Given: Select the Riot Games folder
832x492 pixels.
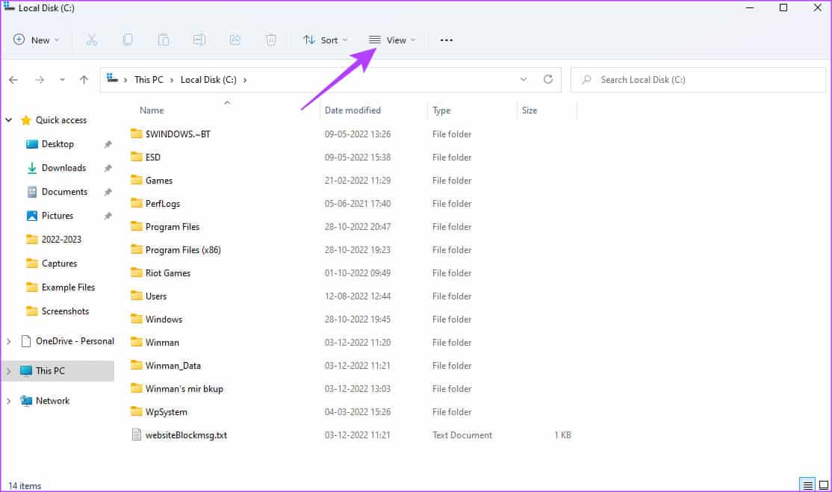Looking at the screenshot, I should pyautogui.click(x=168, y=273).
